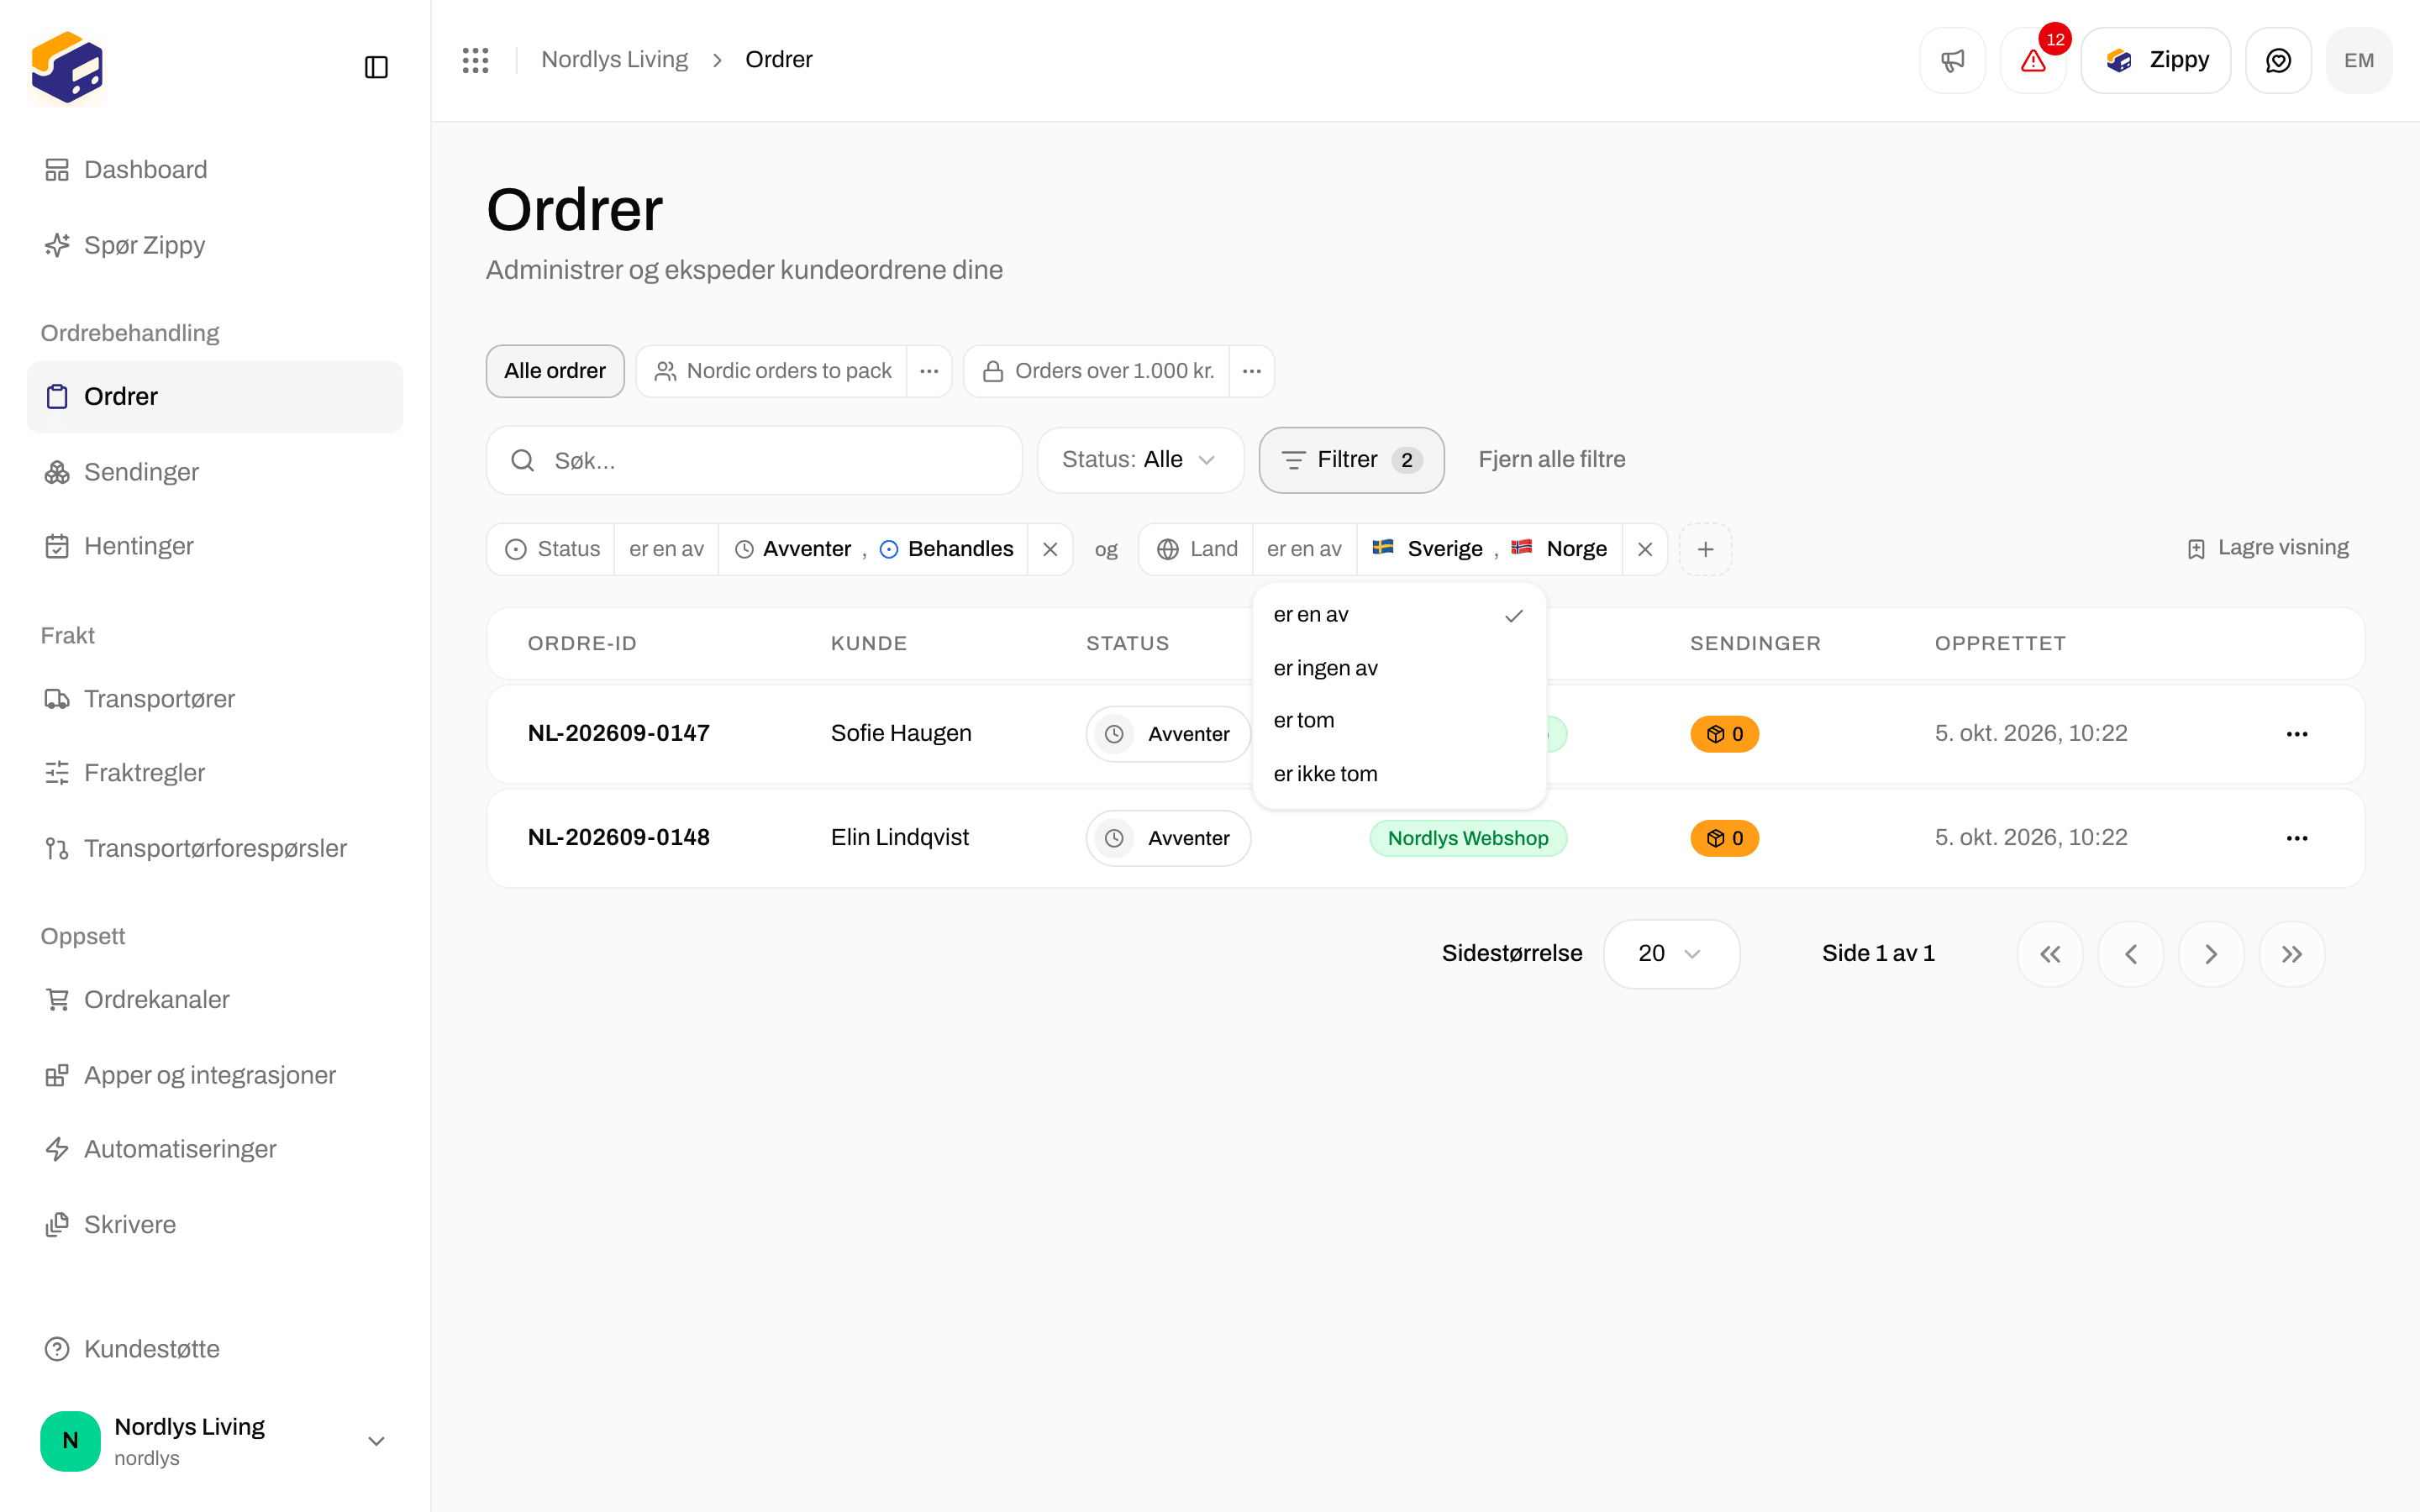Open Sendinger in sidebar
Screen dimensions: 2420x1512
(x=215, y=472)
